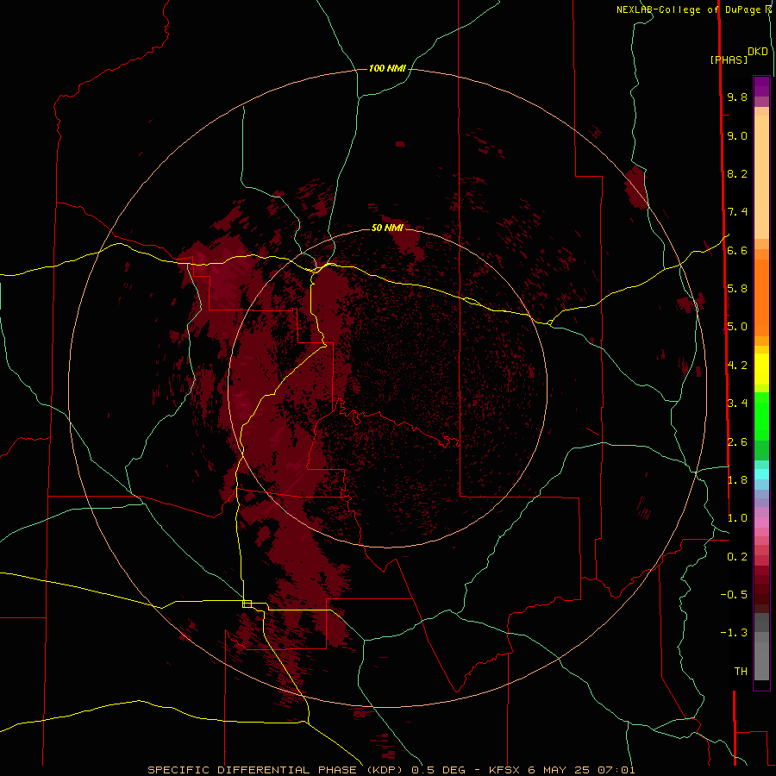Viewport: 776px width, 776px height.
Task: Click the 1.0 value on color scale
Action: pos(737,517)
